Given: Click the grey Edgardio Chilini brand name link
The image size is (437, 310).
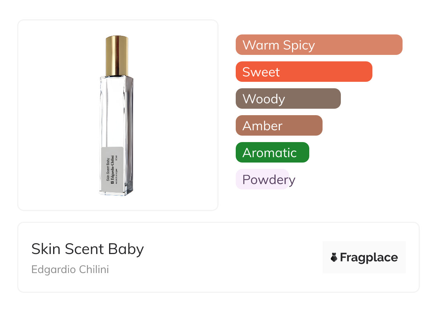Looking at the screenshot, I should 70,269.
